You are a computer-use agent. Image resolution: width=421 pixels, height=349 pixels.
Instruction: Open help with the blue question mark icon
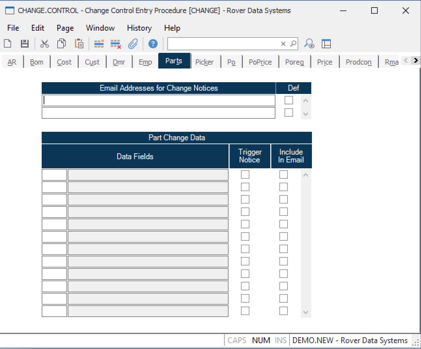[153, 43]
